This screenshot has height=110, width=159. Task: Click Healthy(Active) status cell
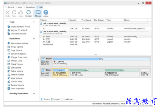tap(131, 36)
